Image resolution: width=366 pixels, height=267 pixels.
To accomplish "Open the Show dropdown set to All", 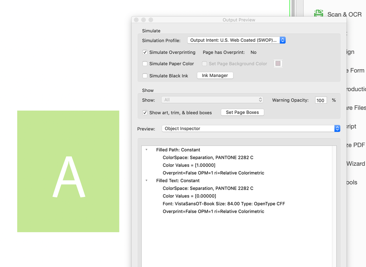I will 212,100.
